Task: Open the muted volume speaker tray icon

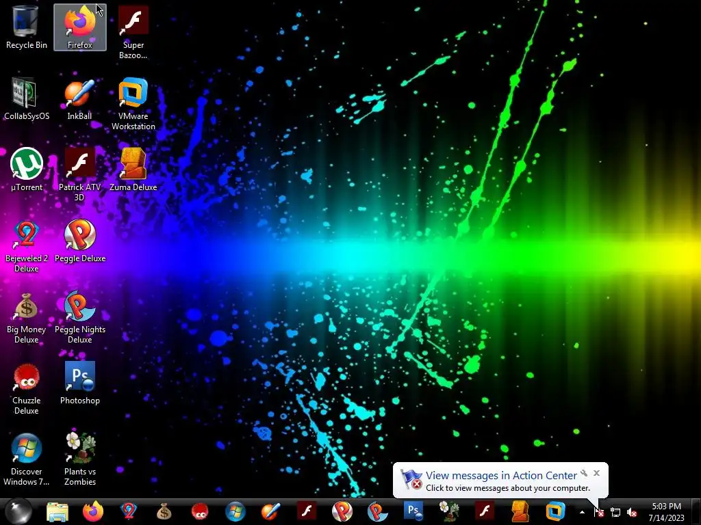Action: pyautogui.click(x=632, y=513)
